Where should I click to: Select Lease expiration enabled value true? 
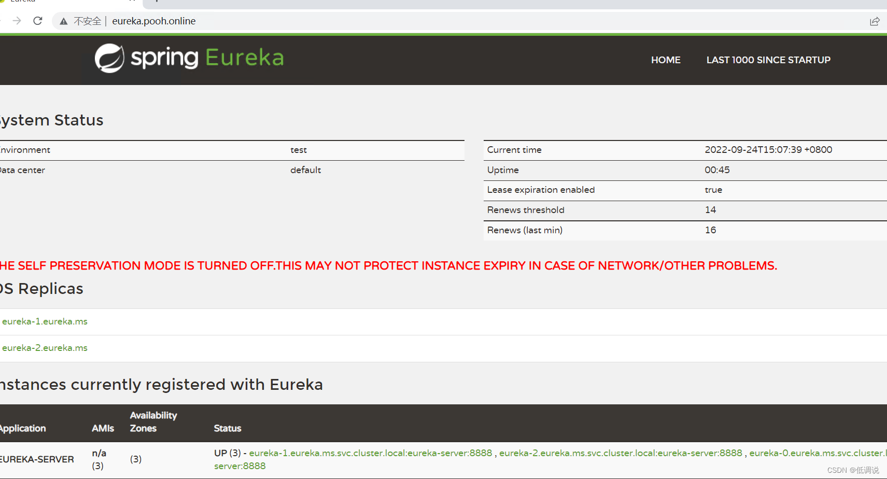point(713,190)
